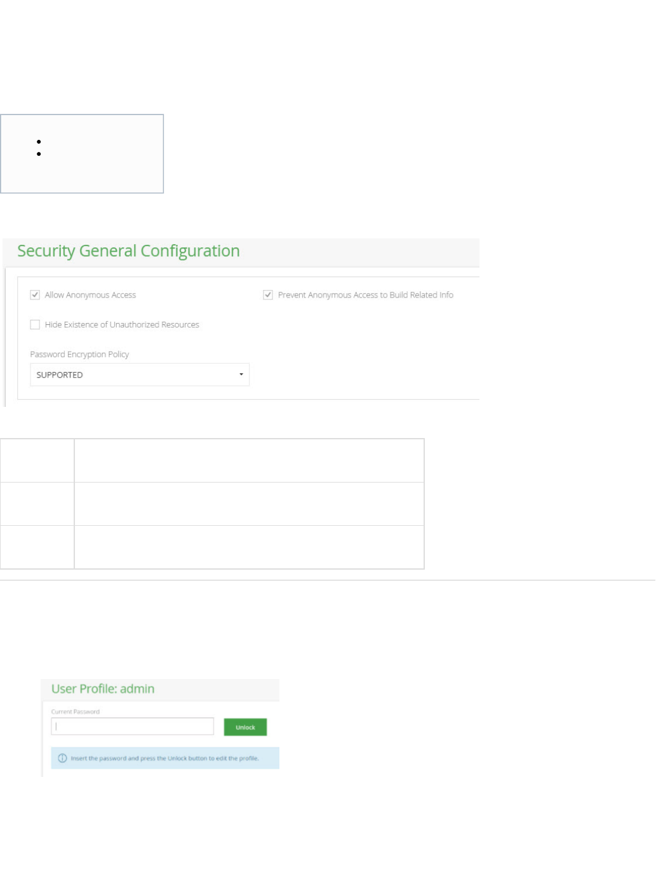Click the Insert the password instruction message
The width and height of the screenshot is (656, 885).
164,758
